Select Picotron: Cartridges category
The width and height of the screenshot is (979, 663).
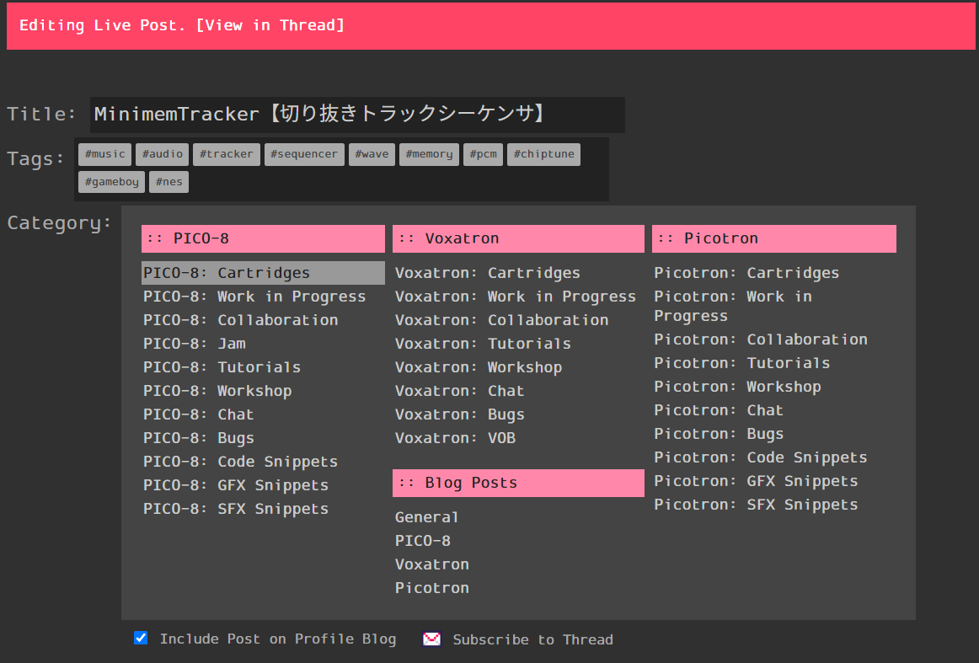click(x=746, y=273)
